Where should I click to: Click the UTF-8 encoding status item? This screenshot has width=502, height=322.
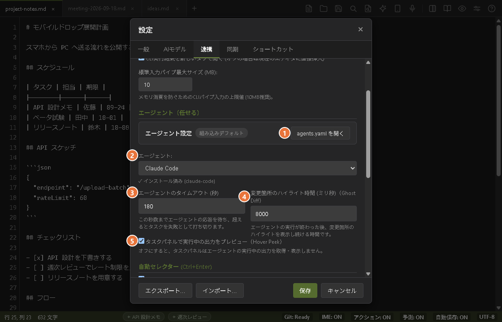[487, 317]
